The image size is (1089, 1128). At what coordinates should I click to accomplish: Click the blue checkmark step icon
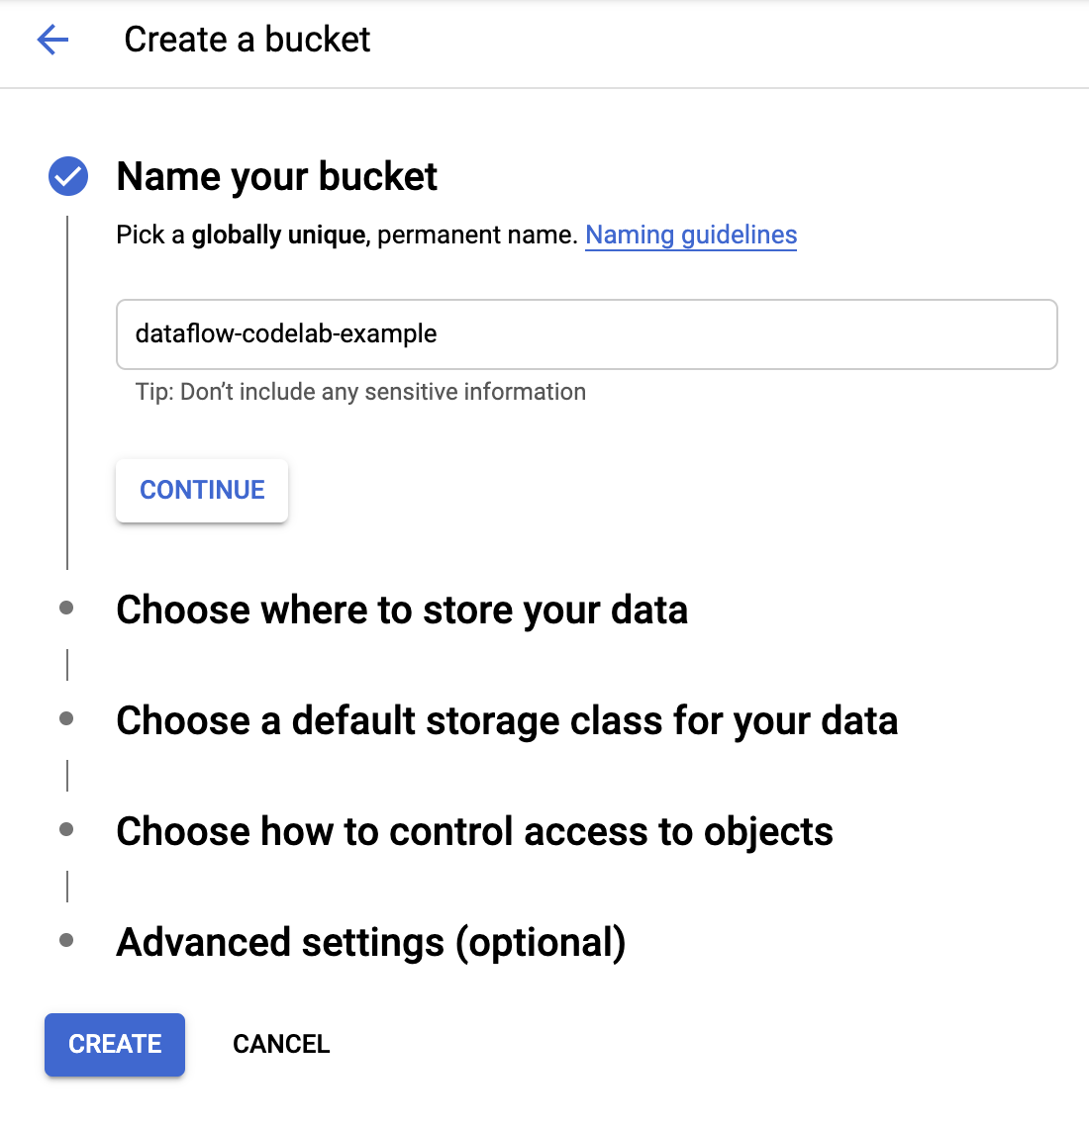tap(68, 177)
